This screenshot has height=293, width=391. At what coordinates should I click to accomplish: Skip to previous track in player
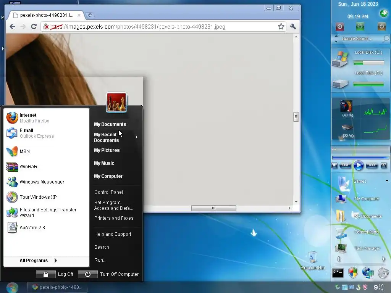345,166
